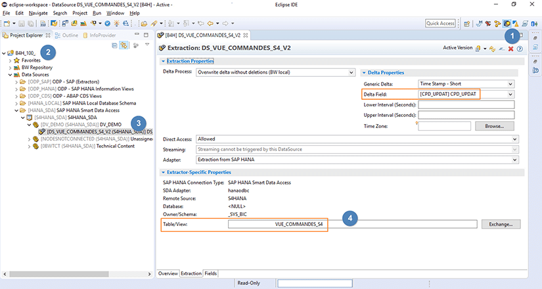This screenshot has width=542, height=289.
Task: Maximize the Project Explorer panel
Action: 147,35
